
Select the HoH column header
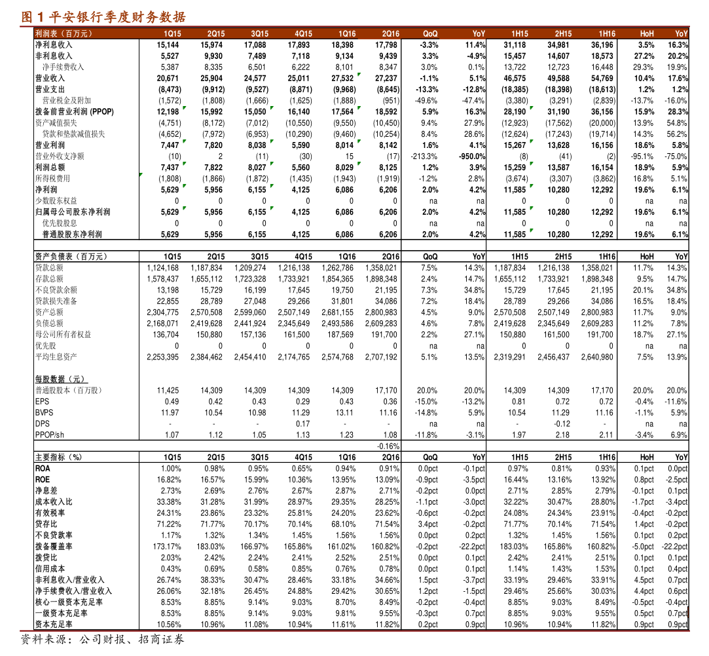coord(647,33)
